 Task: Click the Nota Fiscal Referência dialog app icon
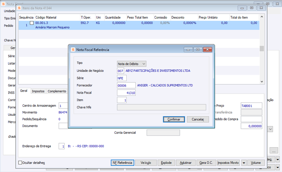pyautogui.click(x=73, y=50)
